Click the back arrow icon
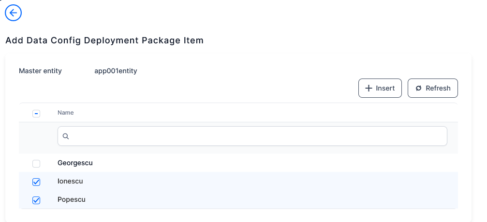 tap(13, 13)
